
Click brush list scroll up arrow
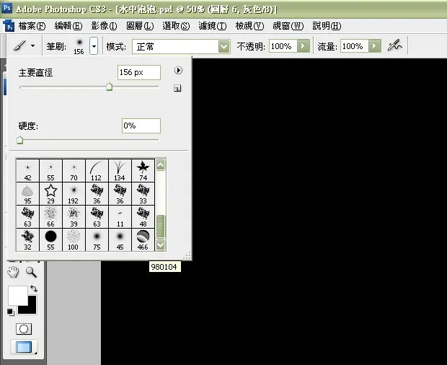161,164
